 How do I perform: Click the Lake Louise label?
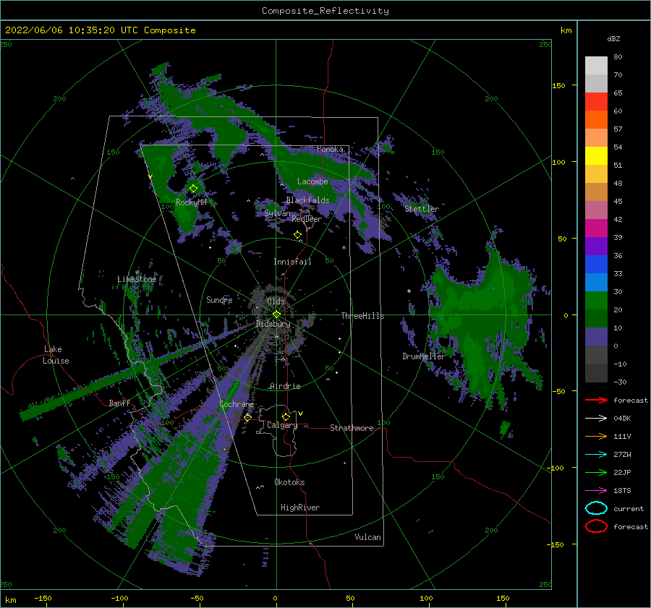56,355
